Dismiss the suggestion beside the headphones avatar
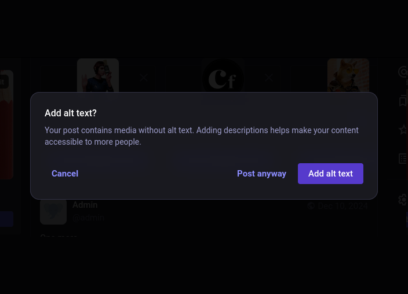 click(x=144, y=78)
